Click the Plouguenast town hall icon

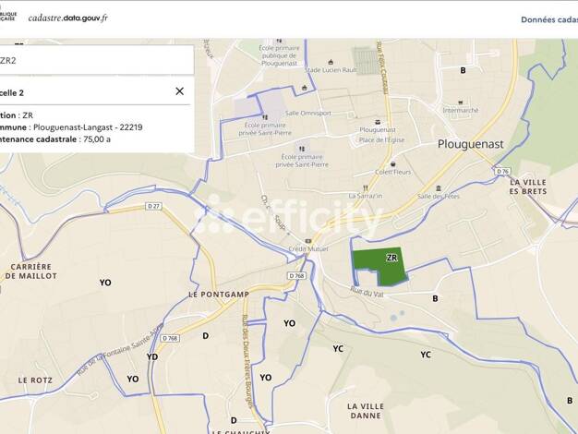(x=377, y=121)
